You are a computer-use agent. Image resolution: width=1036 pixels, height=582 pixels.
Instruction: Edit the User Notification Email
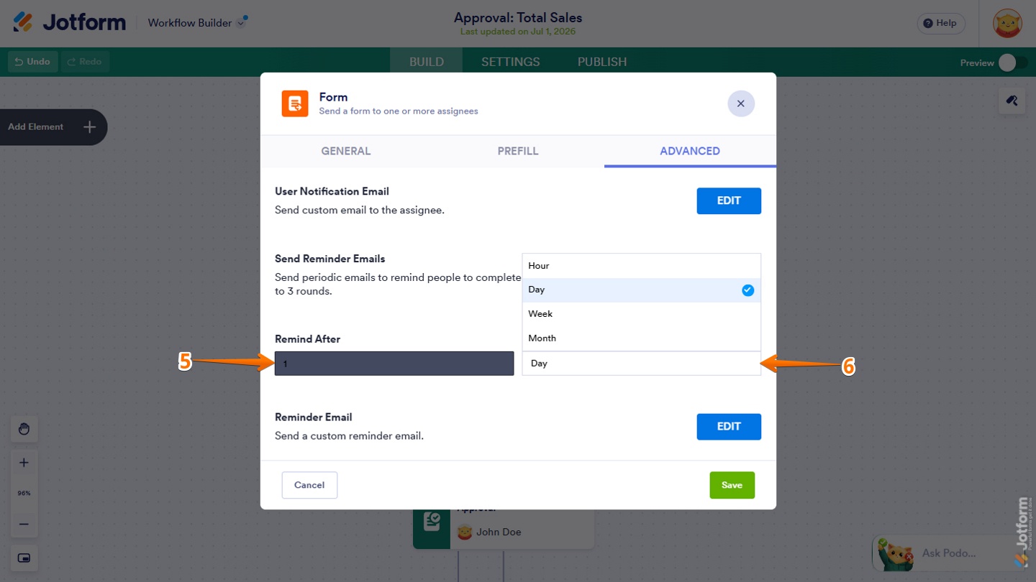729,201
